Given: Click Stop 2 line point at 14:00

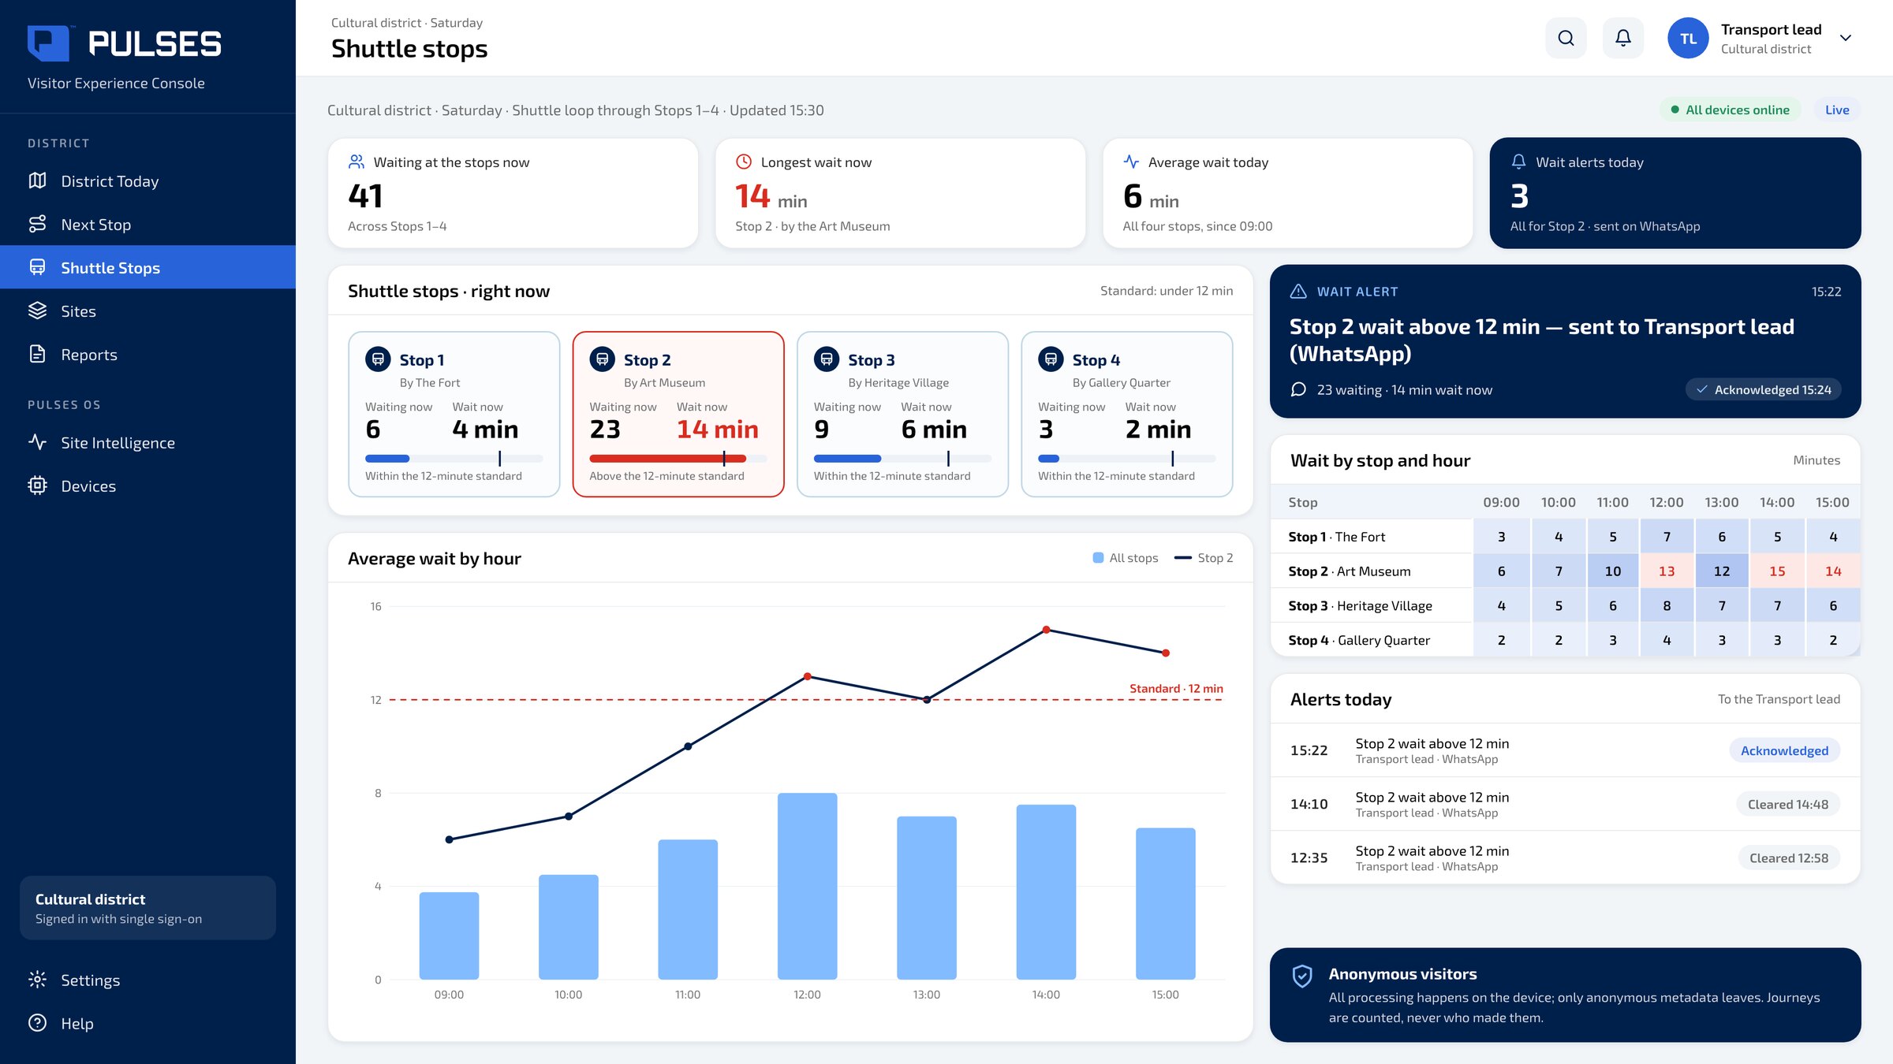Looking at the screenshot, I should click(x=1046, y=630).
